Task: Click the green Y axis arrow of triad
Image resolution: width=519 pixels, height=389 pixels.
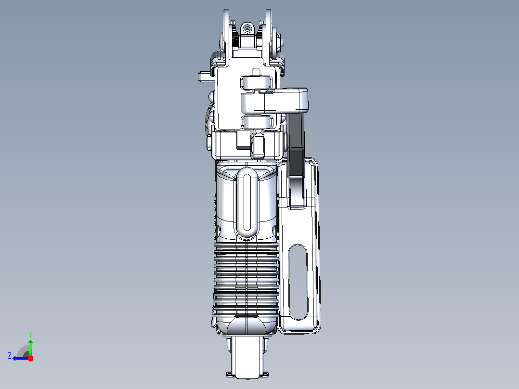Action: 30,347
